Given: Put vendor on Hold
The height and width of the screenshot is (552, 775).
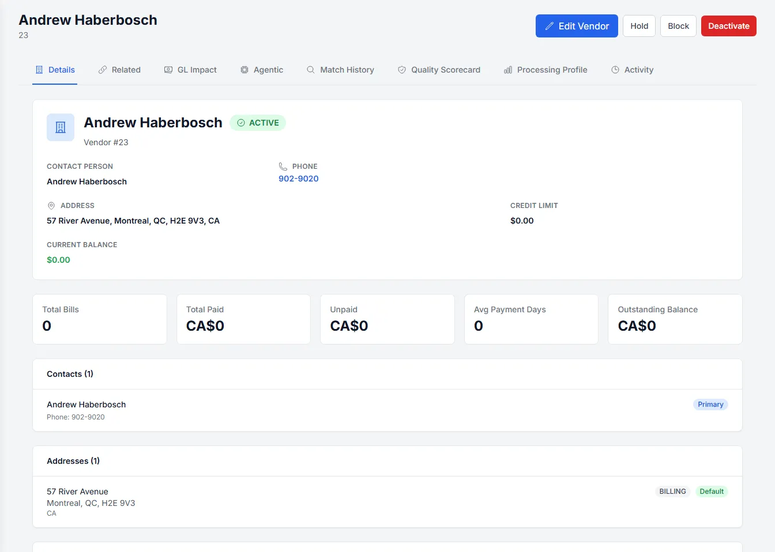Looking at the screenshot, I should point(639,26).
